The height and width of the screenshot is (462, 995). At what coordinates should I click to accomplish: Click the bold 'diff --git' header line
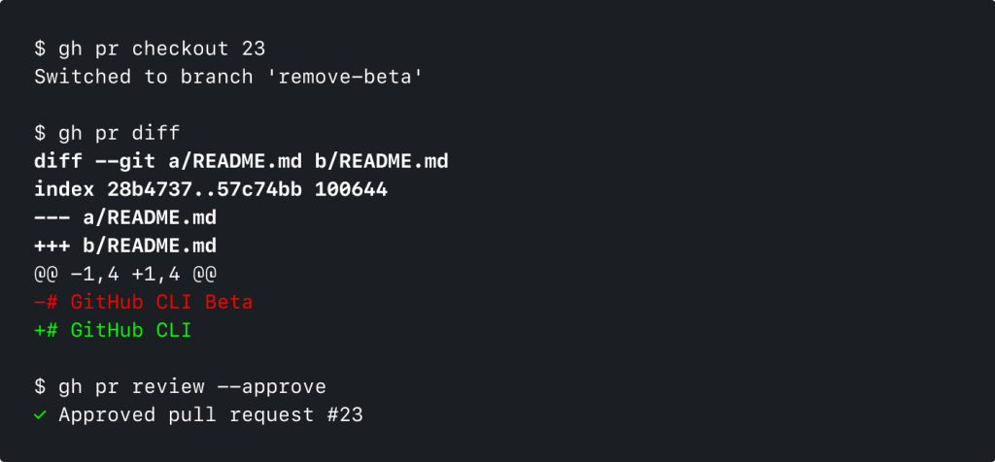(x=241, y=161)
